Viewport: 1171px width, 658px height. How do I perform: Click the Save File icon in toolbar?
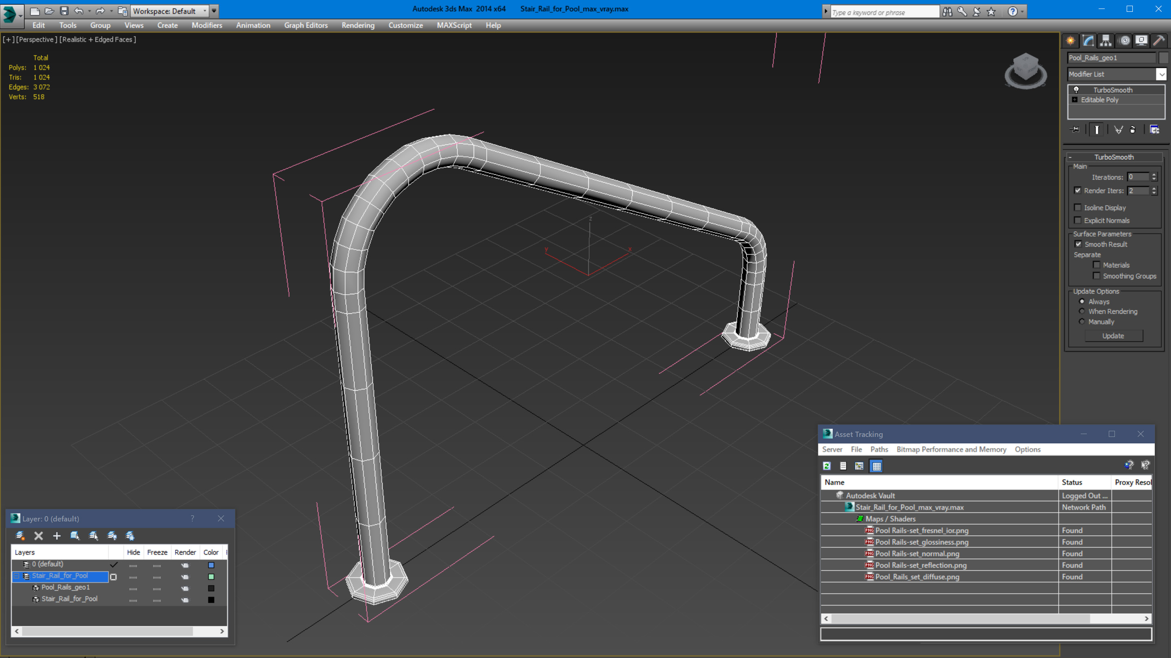tap(64, 11)
